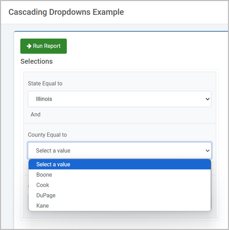The width and height of the screenshot is (229, 230).
Task: Pick DuPage in the county options
Action: pyautogui.click(x=119, y=195)
